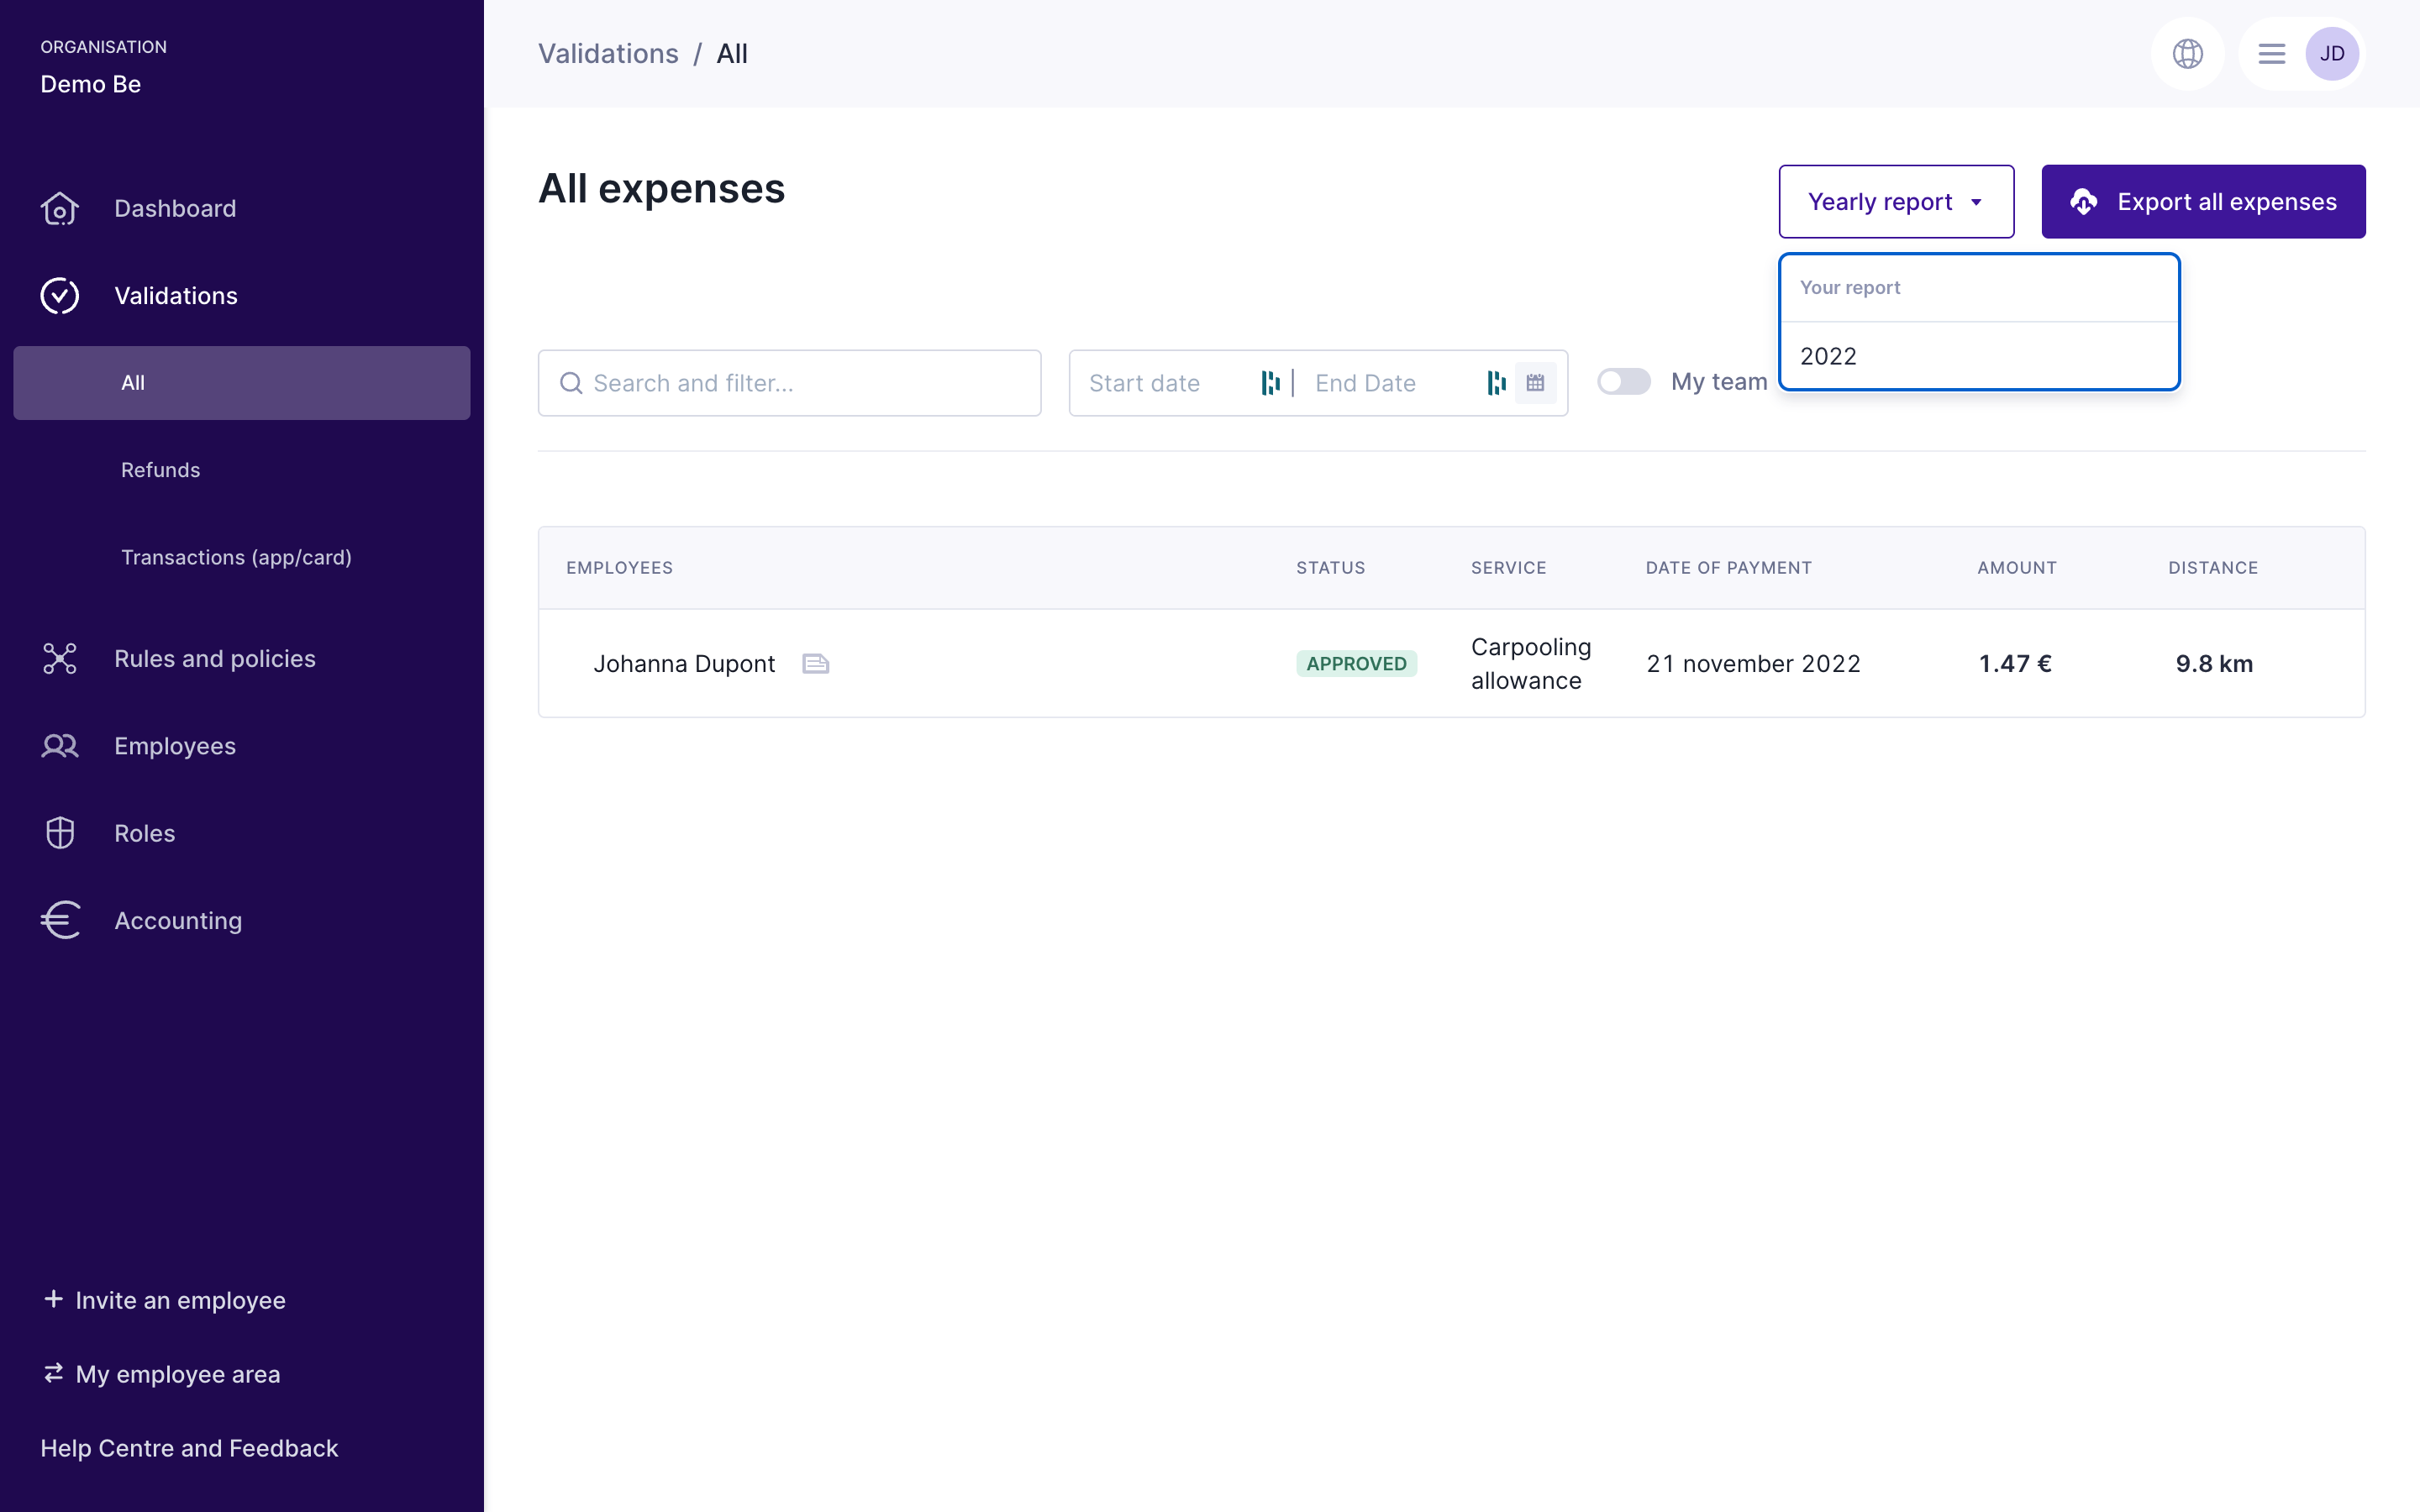Open the Employees section

coord(175,746)
